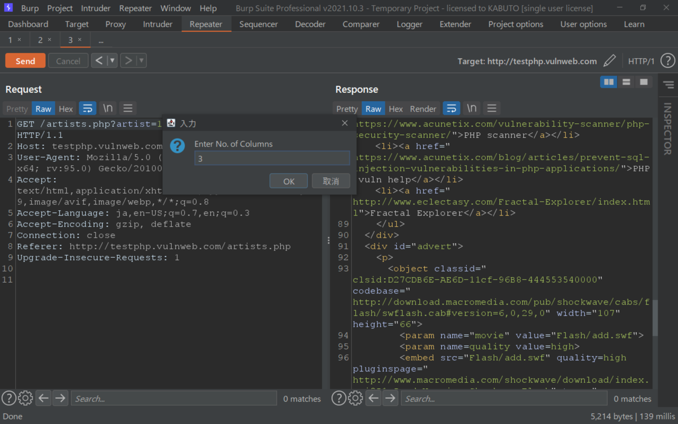Jump to previous Response search match

pyautogui.click(x=373, y=398)
